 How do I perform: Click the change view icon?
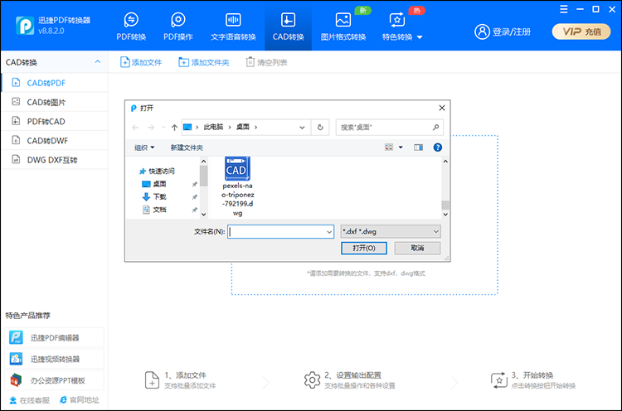coord(389,147)
